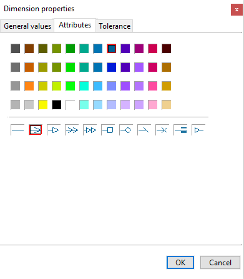Choose the X cross line terminator
244x279 pixels.
[x=162, y=130]
